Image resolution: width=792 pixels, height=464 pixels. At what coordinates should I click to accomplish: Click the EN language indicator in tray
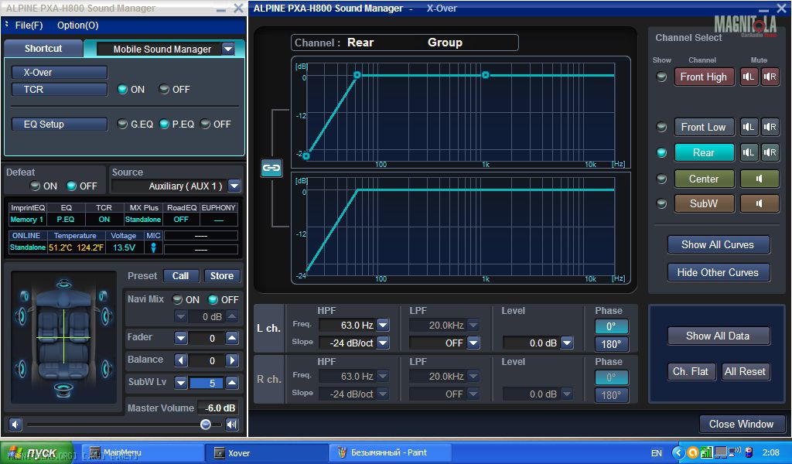(657, 453)
